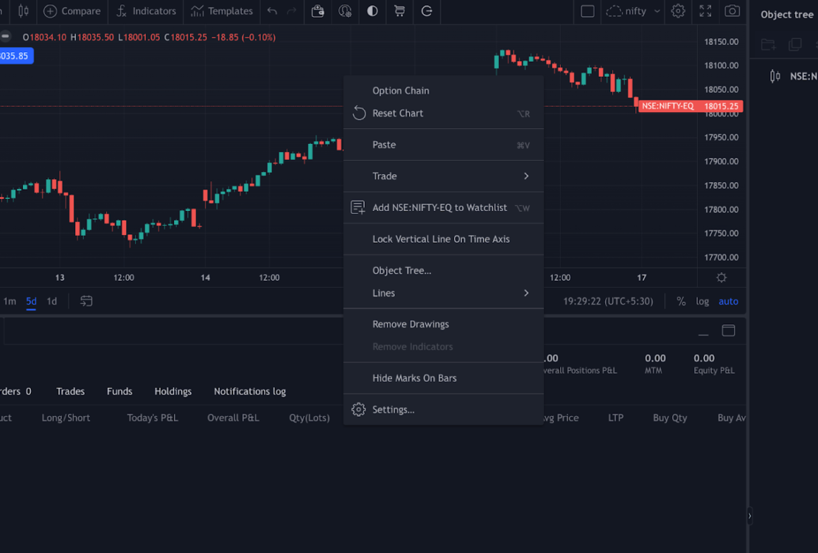Click the blue price label ending 035.85
The image size is (818, 553).
[15, 56]
